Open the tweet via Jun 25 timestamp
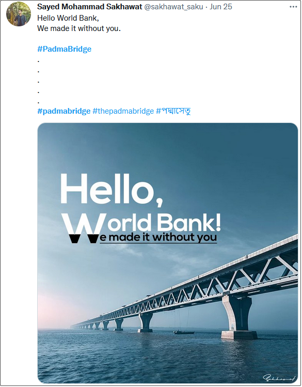Image resolution: width=302 pixels, height=387 pixels. pos(220,7)
